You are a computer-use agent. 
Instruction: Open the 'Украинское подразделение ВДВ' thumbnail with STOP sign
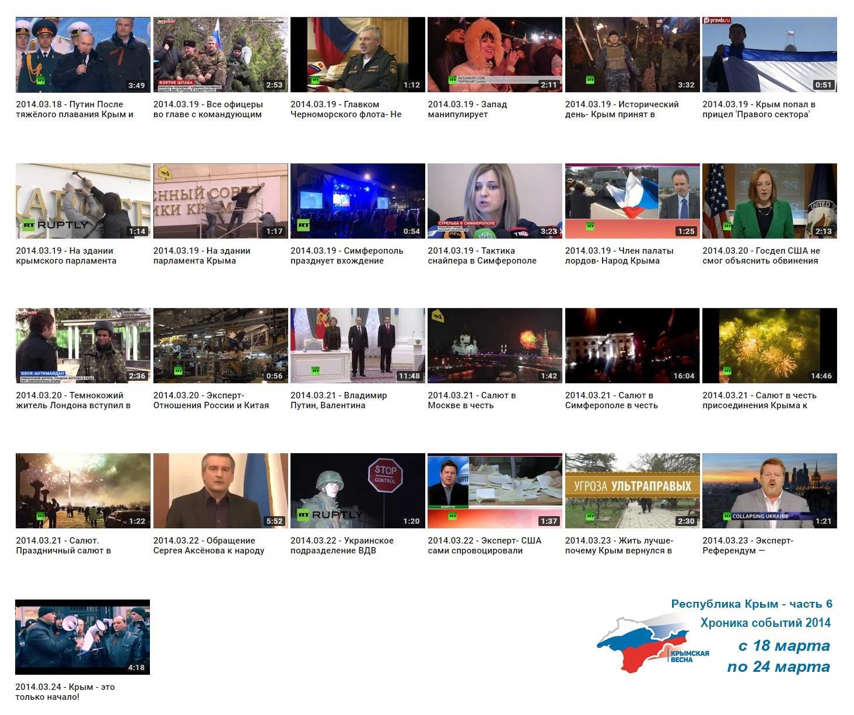[358, 491]
